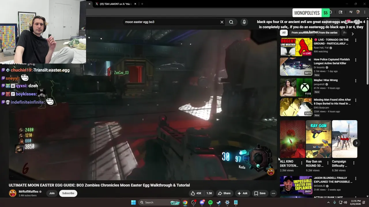Open the Campaign Difficulty short thumbnail
Viewport: 369px width, 207px height.
[x=344, y=139]
